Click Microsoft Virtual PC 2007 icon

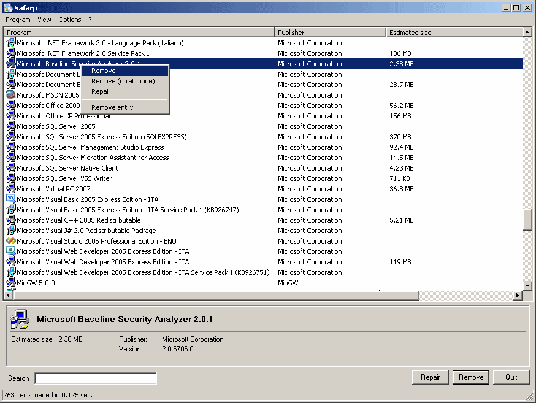[x=11, y=189]
